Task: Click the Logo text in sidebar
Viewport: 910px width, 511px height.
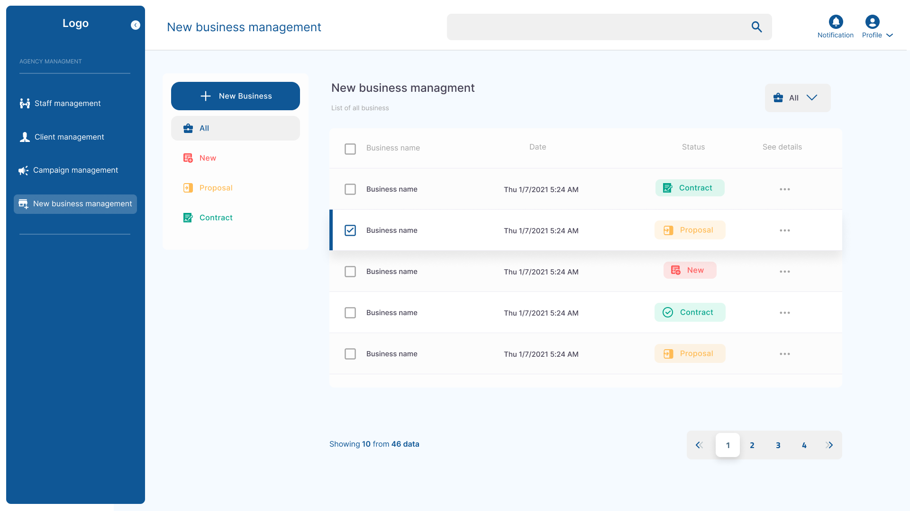Action: (76, 24)
